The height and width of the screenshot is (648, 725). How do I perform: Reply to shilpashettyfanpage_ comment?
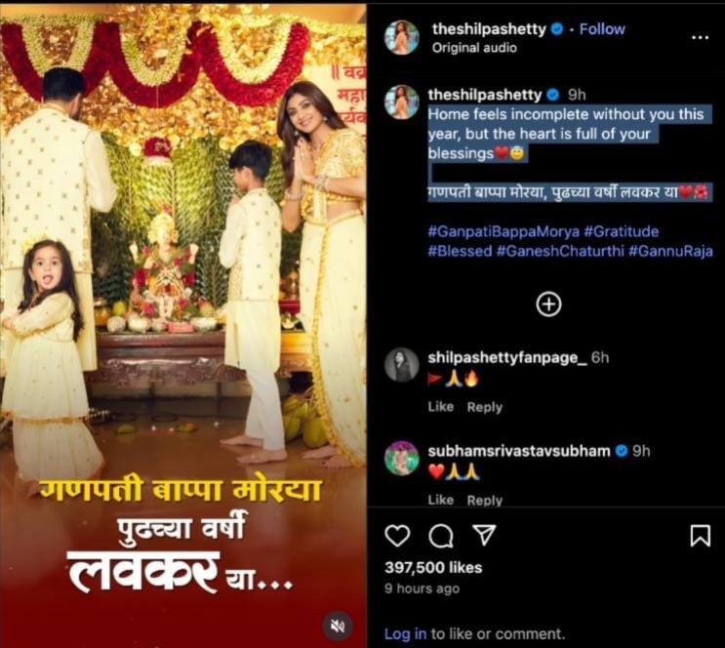pos(485,408)
